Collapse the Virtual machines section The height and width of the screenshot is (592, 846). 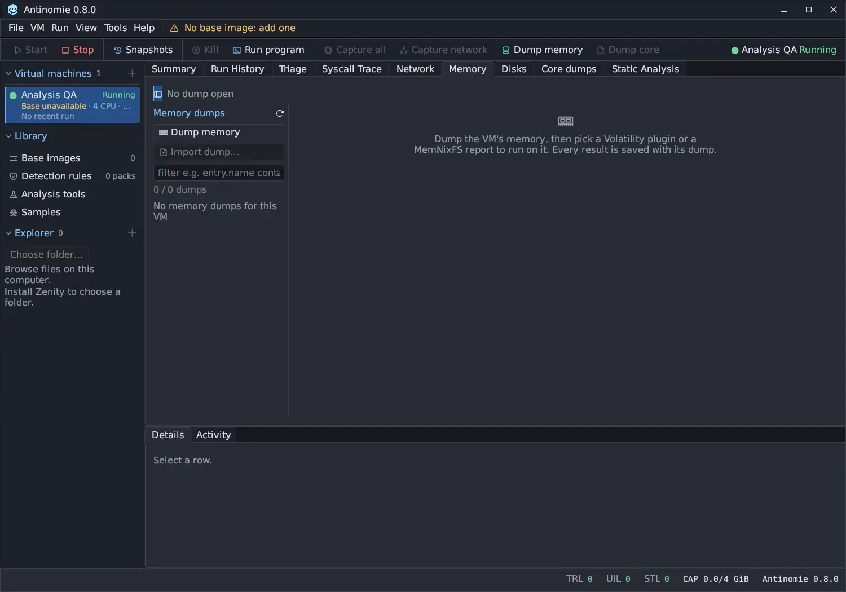tap(8, 73)
